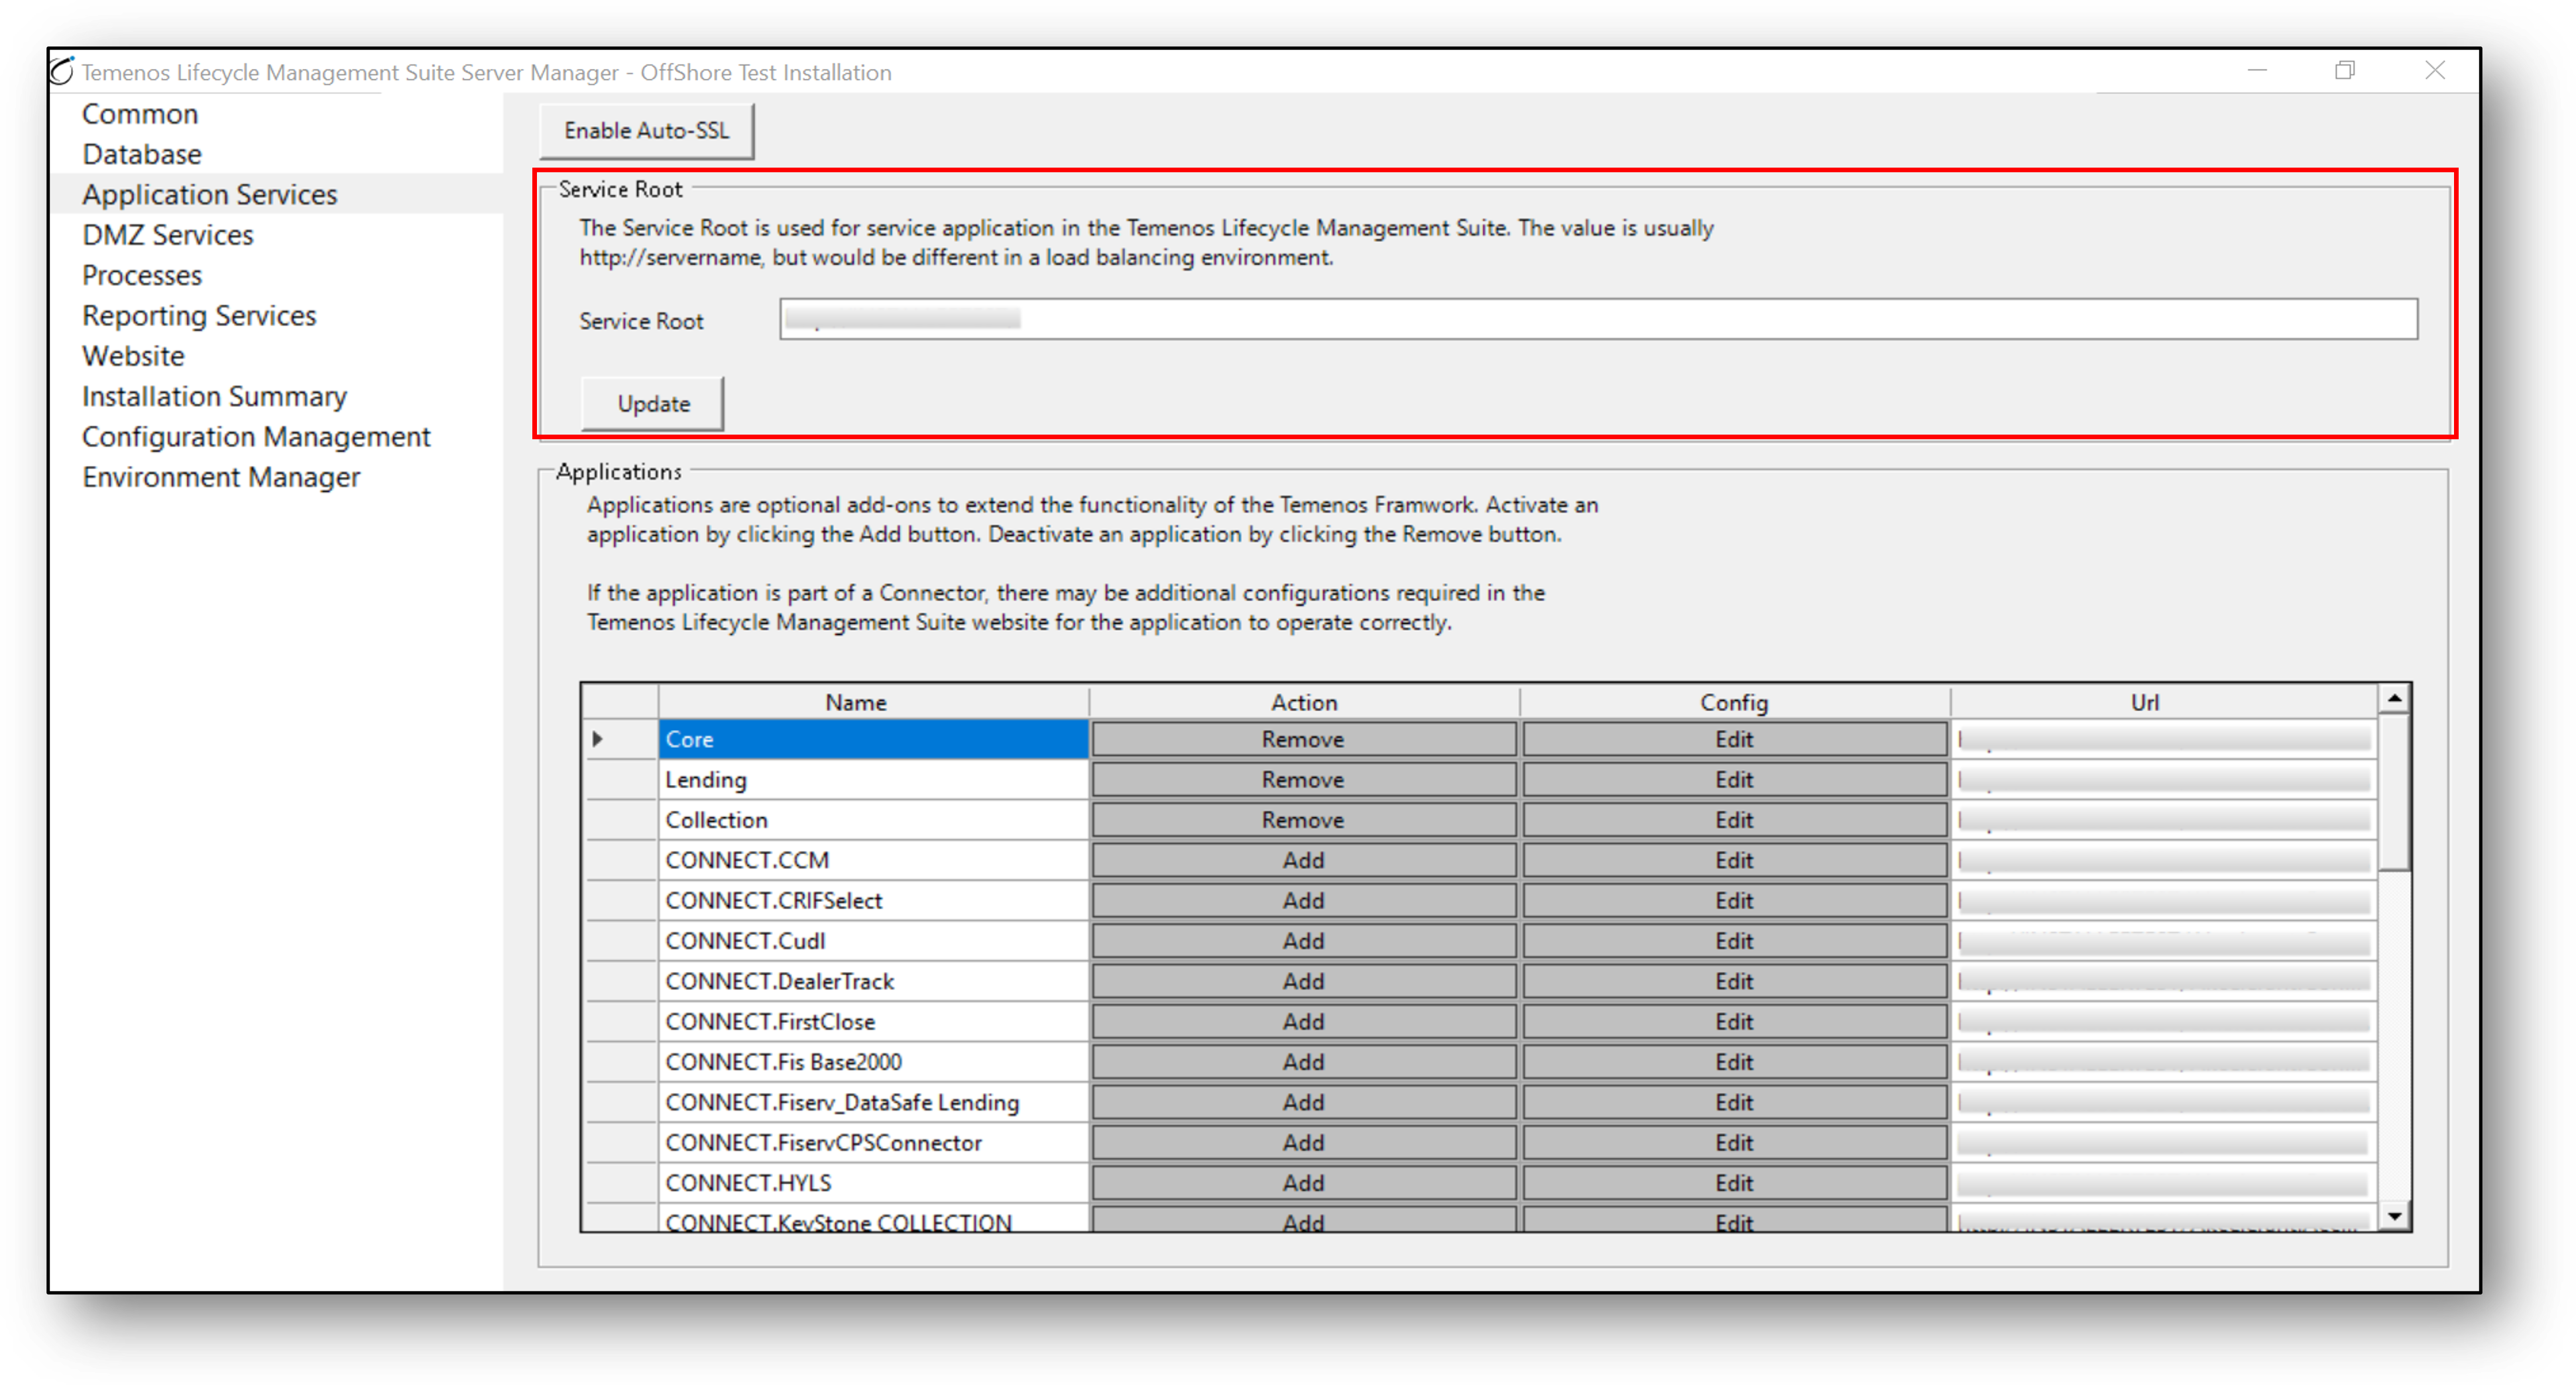Click the Applications grid vertical scrollbar thumb

(2394, 792)
